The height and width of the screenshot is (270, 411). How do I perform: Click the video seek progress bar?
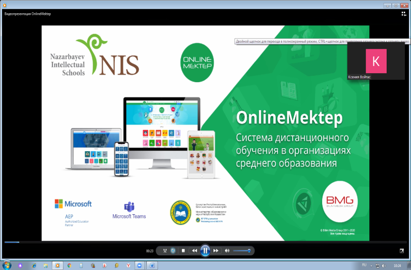205,242
